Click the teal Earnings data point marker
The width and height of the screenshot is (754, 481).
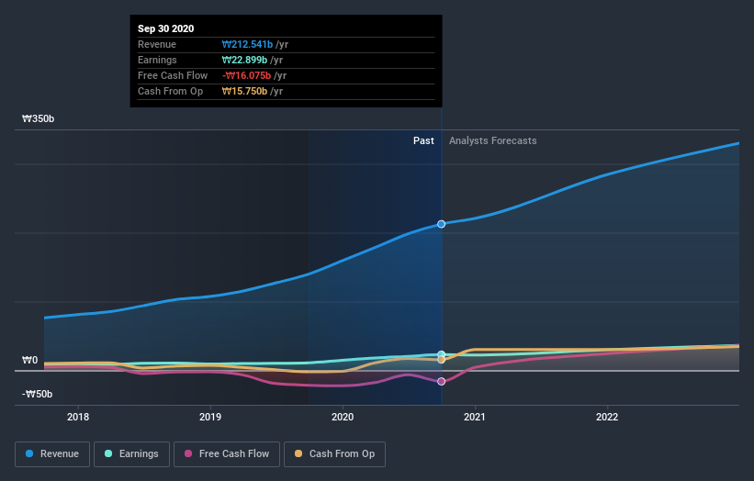[442, 354]
